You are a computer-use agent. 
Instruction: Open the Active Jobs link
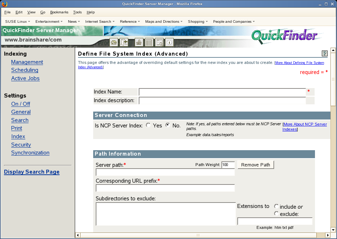click(25, 78)
